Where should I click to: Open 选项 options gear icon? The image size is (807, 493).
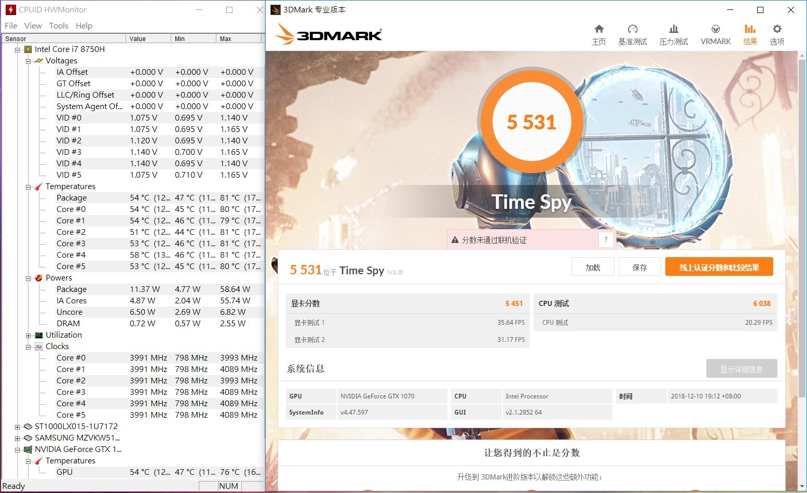[x=777, y=29]
